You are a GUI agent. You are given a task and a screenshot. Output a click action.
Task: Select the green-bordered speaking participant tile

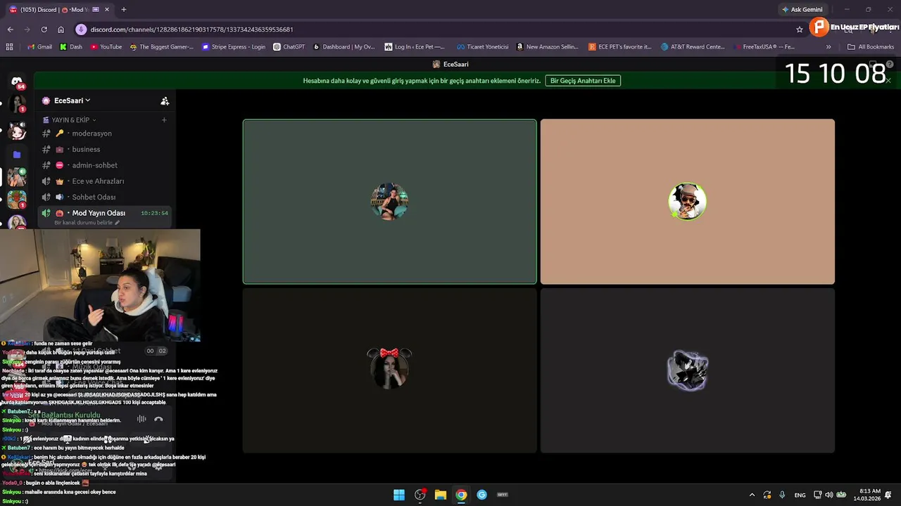tap(389, 202)
